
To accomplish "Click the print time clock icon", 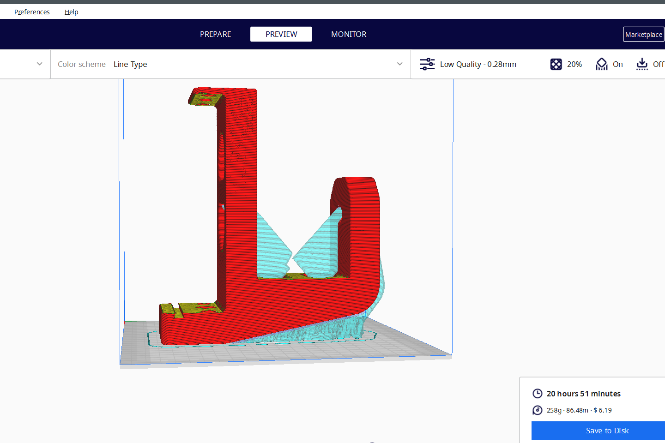I will coord(538,394).
